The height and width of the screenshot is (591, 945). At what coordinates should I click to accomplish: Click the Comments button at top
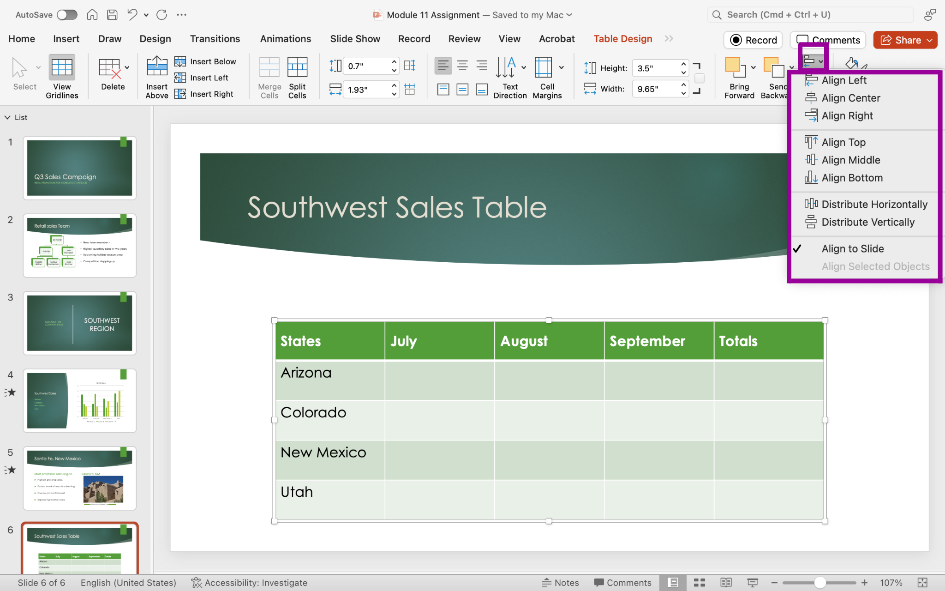(828, 40)
